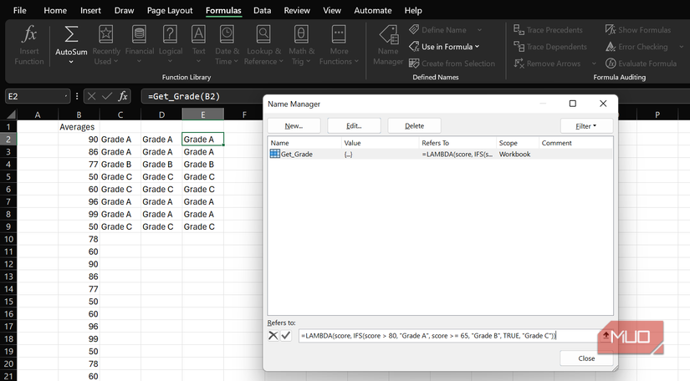This screenshot has height=381, width=690.
Task: Click the New... button
Action: pos(294,126)
